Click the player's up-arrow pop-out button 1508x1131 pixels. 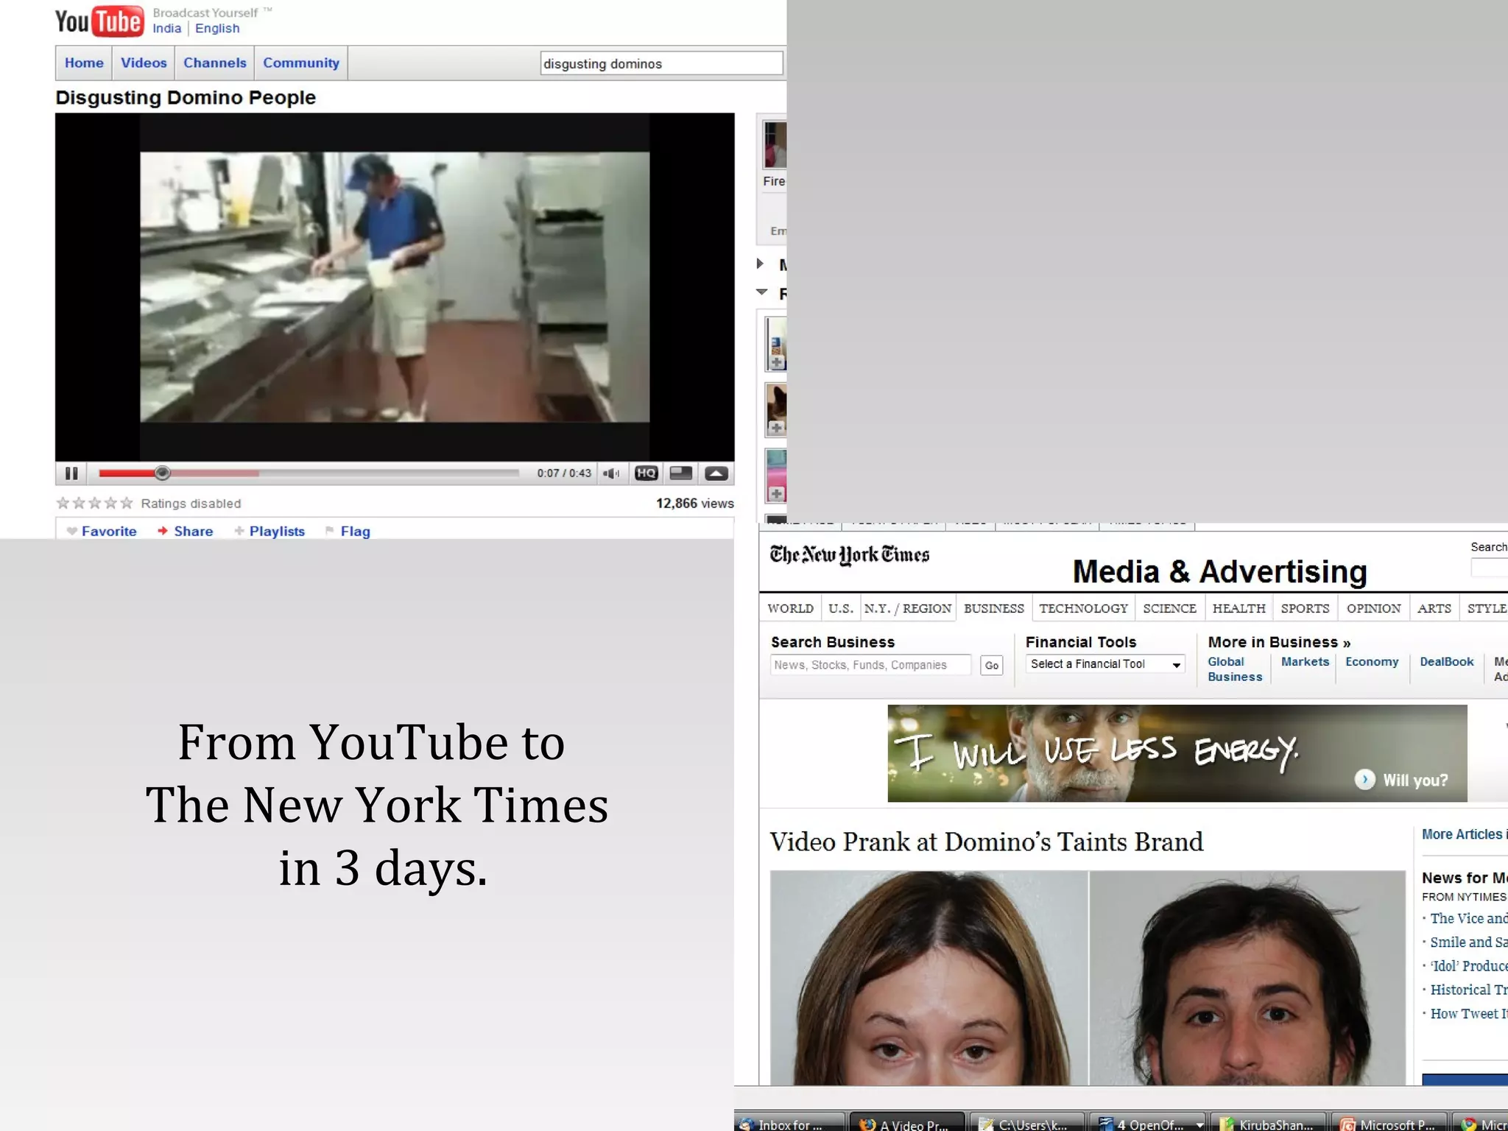[716, 473]
